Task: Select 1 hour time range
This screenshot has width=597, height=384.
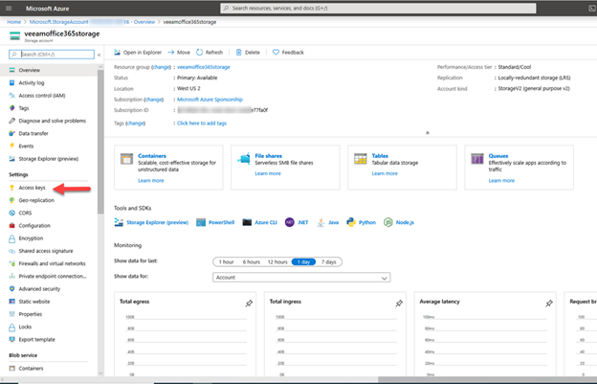Action: (x=226, y=262)
